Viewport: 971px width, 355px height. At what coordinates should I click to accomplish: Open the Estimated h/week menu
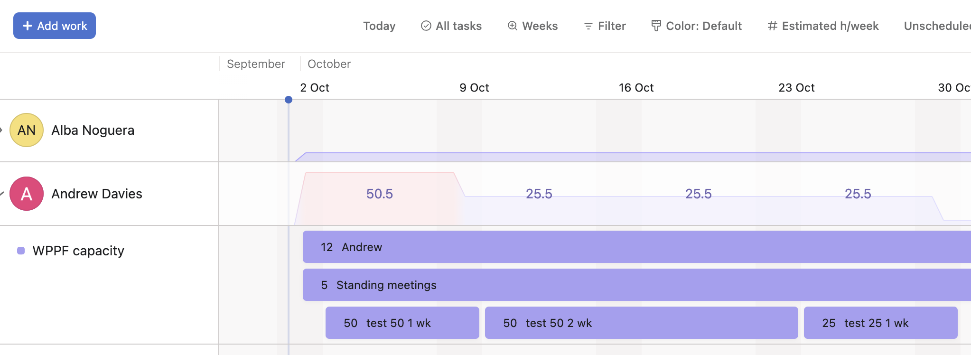(x=830, y=26)
